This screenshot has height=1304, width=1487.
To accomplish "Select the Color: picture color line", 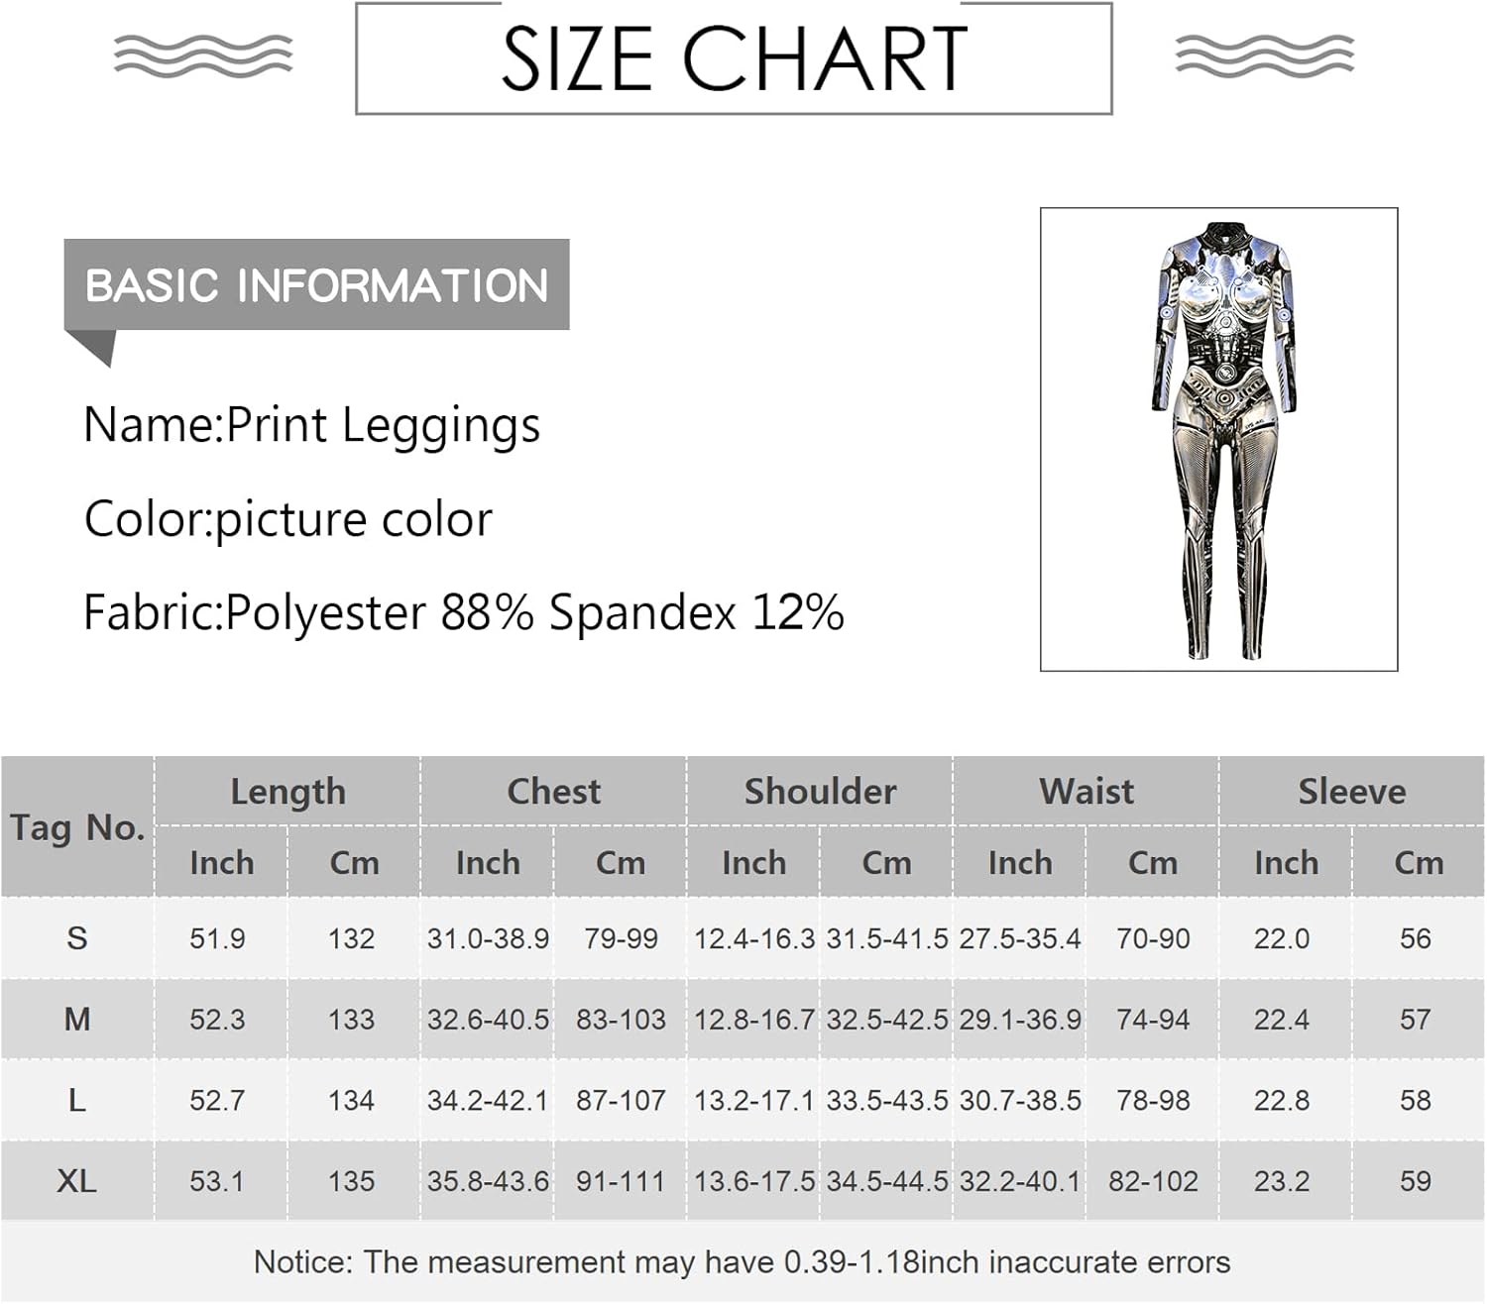I will [287, 519].
